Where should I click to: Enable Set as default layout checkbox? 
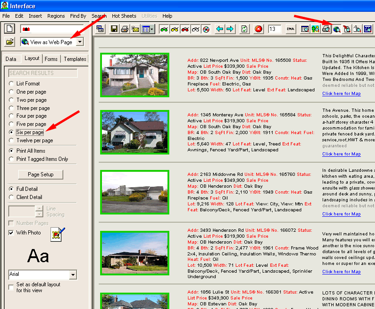[11, 287]
